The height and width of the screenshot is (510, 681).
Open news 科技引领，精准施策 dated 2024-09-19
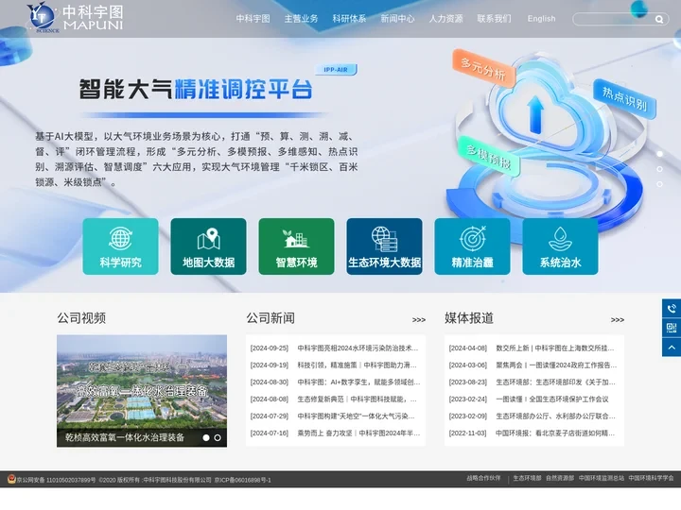(x=357, y=365)
